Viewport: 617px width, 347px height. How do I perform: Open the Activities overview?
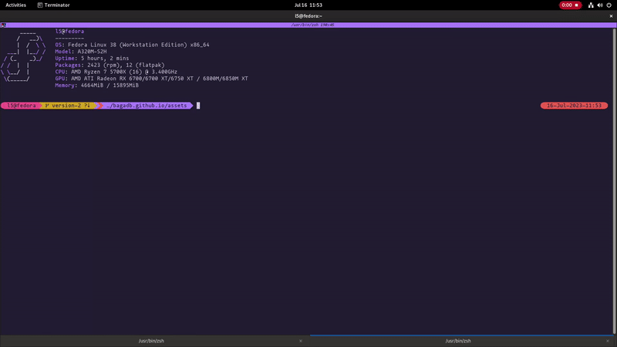pos(15,5)
